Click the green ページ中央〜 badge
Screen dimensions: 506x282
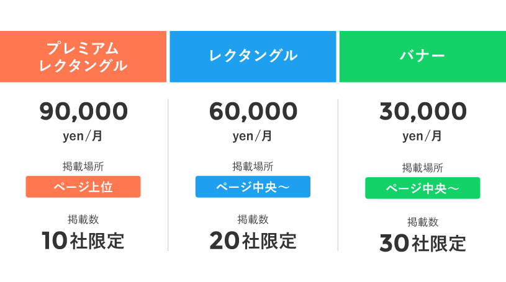(422, 188)
